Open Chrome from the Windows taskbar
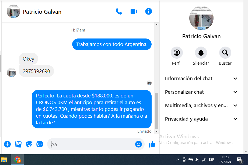 point(18,160)
